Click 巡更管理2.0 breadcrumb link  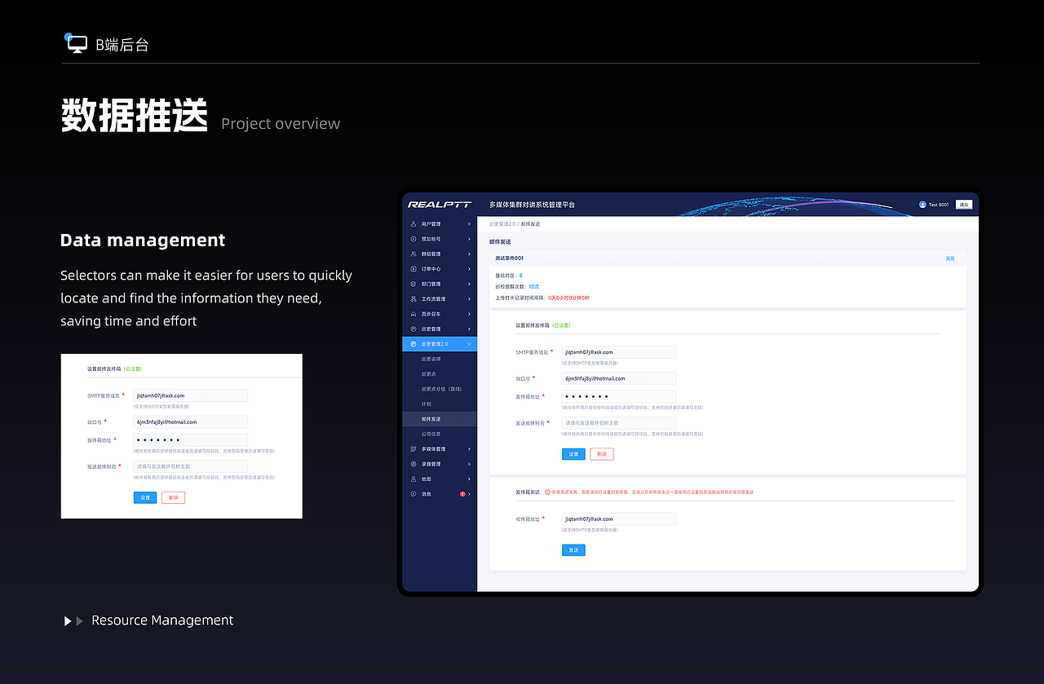[502, 223]
